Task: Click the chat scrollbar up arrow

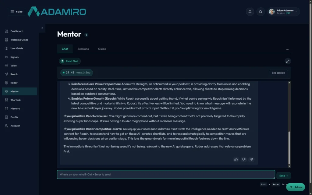Action: [289, 83]
